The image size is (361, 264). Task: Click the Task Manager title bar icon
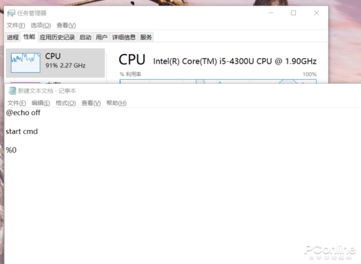(11, 13)
